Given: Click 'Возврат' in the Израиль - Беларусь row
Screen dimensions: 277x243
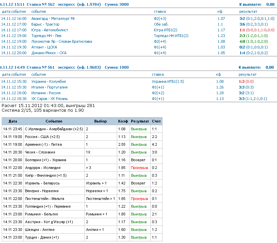Looking at the screenshot, I should coord(138,183).
